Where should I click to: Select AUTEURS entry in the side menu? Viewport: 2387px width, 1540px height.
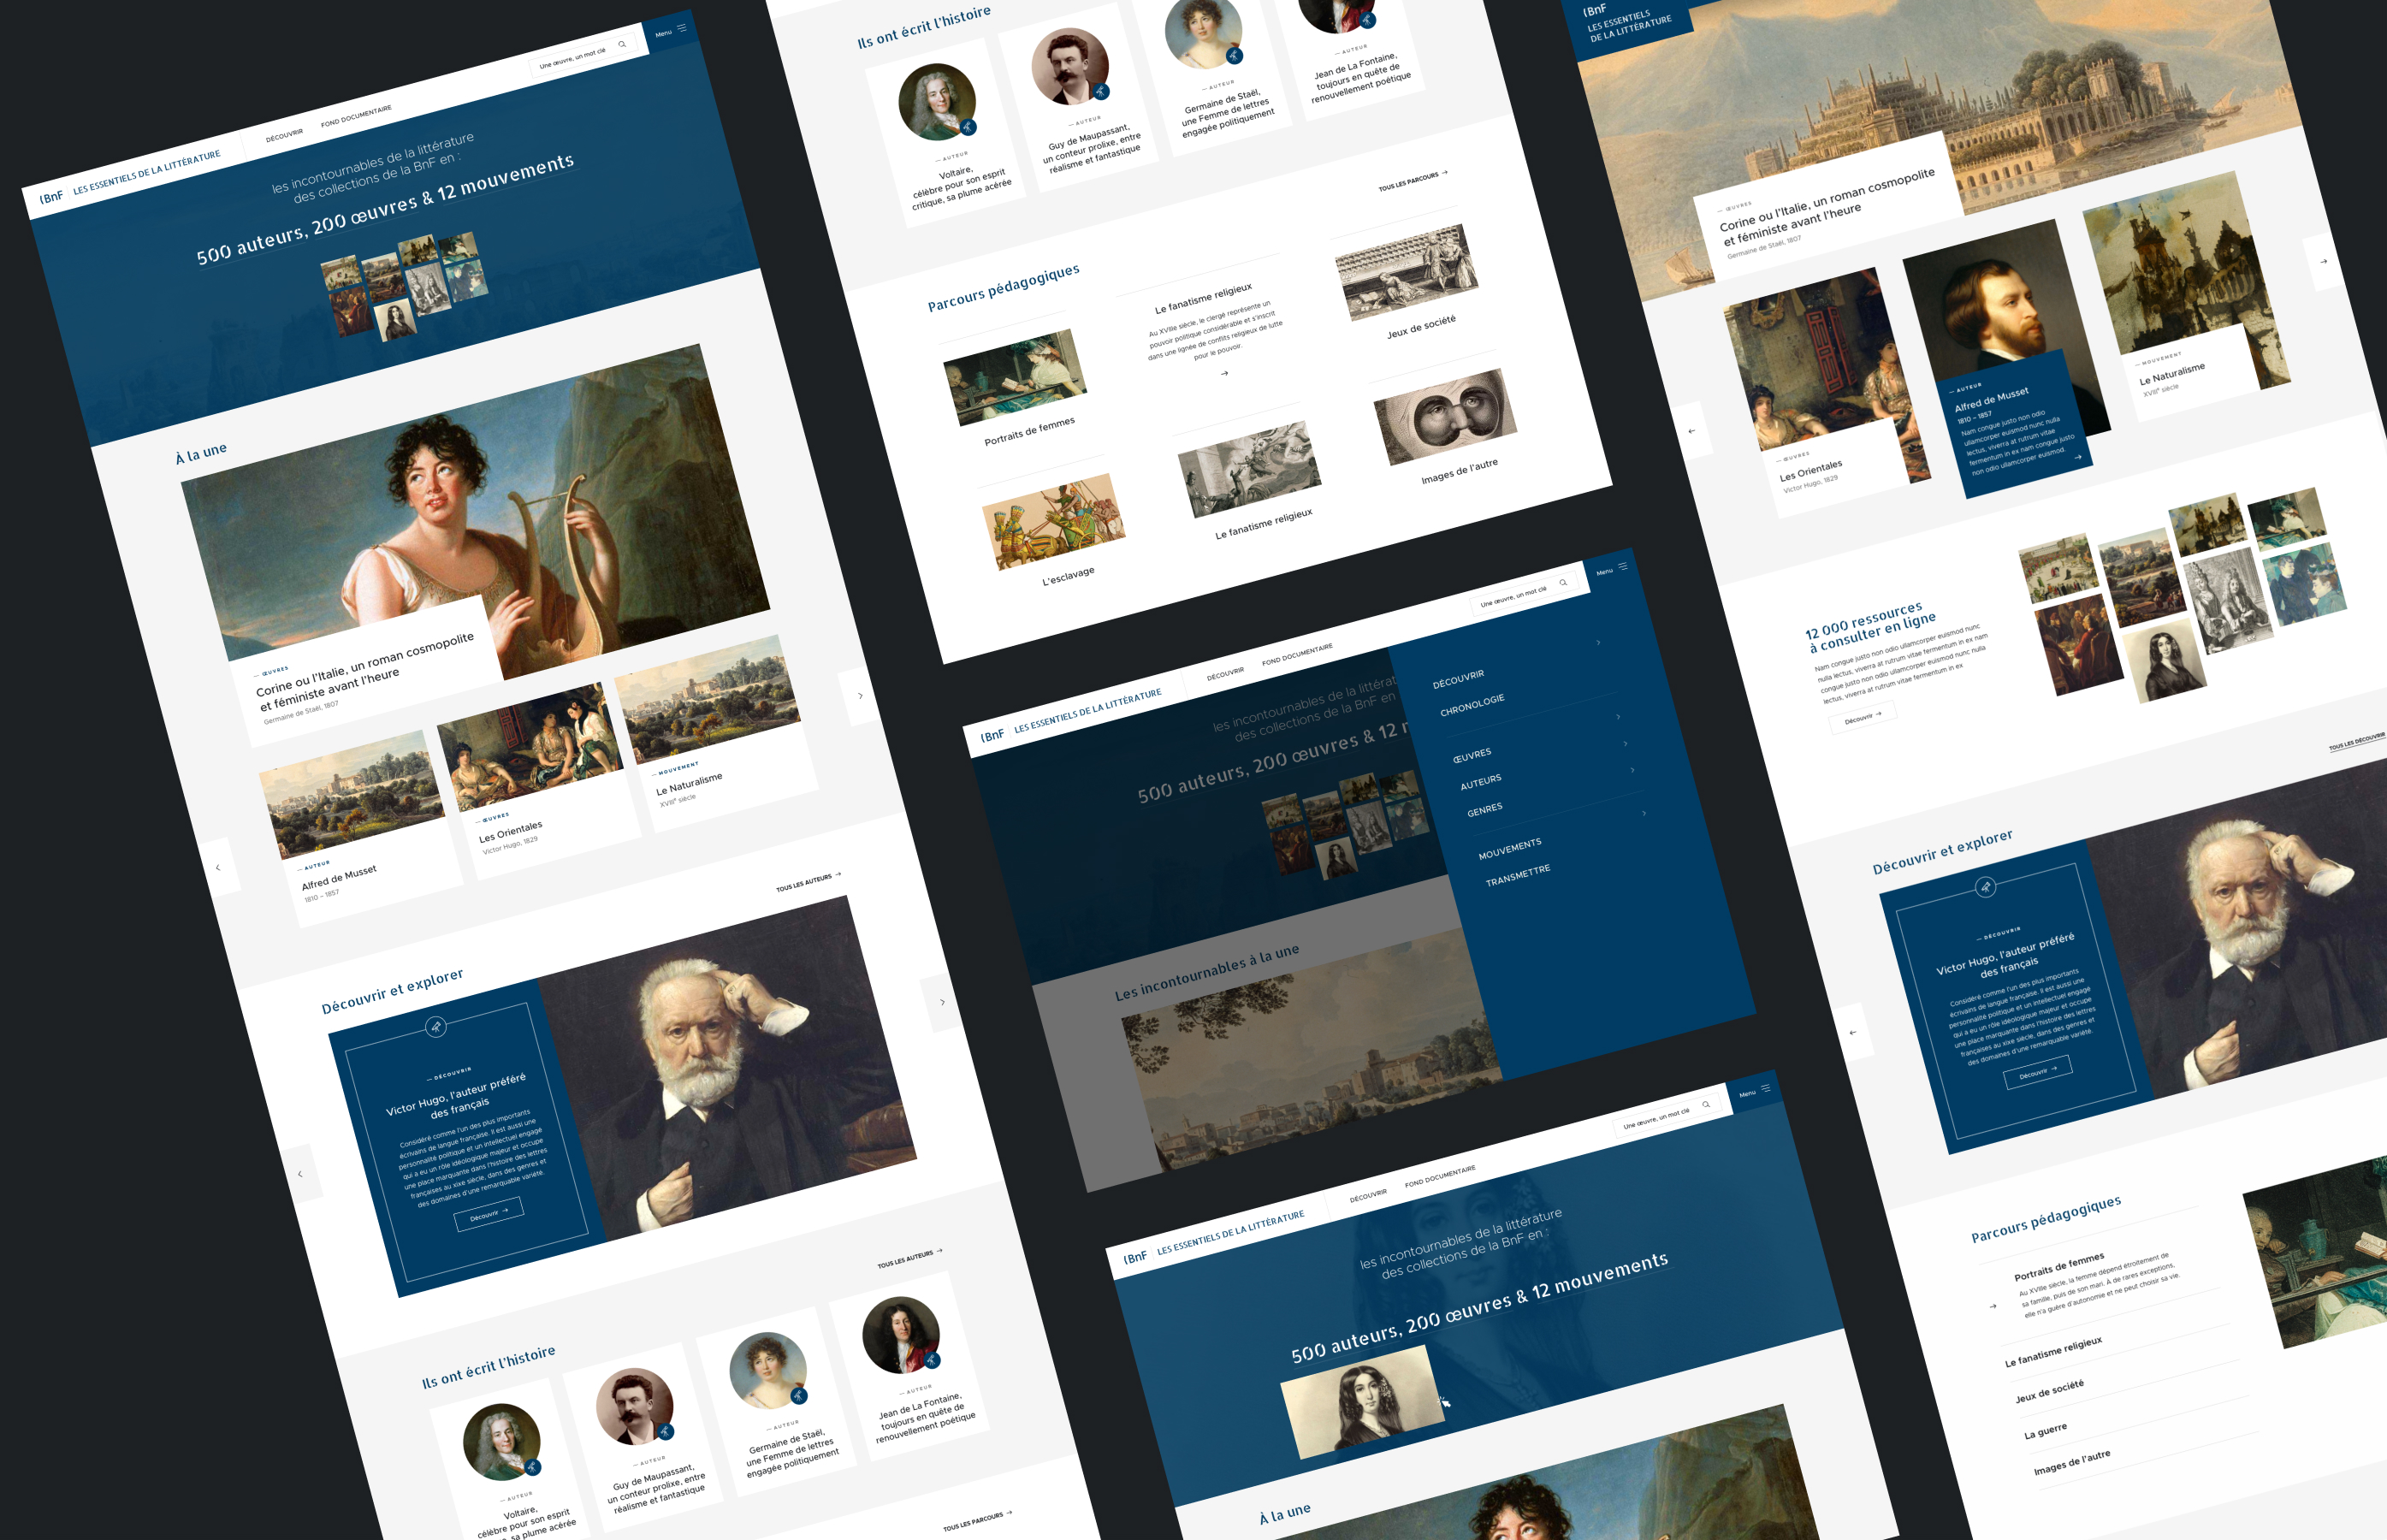pos(1481,781)
